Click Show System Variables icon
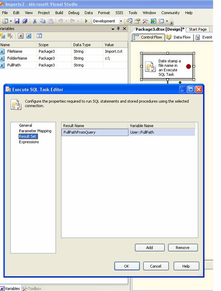Screen dimensions: 221x291 21,36
